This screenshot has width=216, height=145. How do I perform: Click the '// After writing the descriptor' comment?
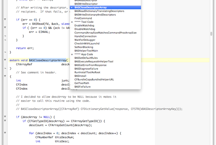42,7
